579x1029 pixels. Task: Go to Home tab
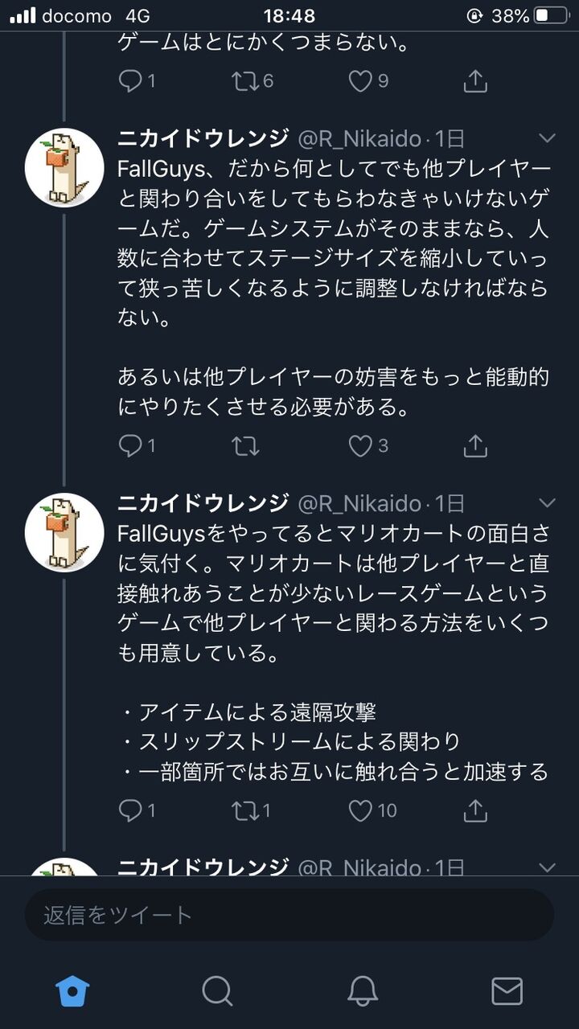pyautogui.click(x=72, y=990)
